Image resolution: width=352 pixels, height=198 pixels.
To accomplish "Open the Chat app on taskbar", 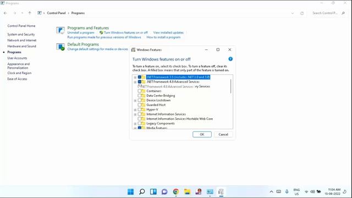I will click(164, 192).
